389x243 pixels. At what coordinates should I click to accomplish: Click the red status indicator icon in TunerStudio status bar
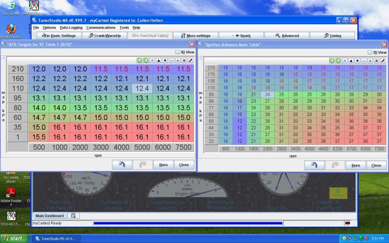pyautogui.click(x=348, y=223)
